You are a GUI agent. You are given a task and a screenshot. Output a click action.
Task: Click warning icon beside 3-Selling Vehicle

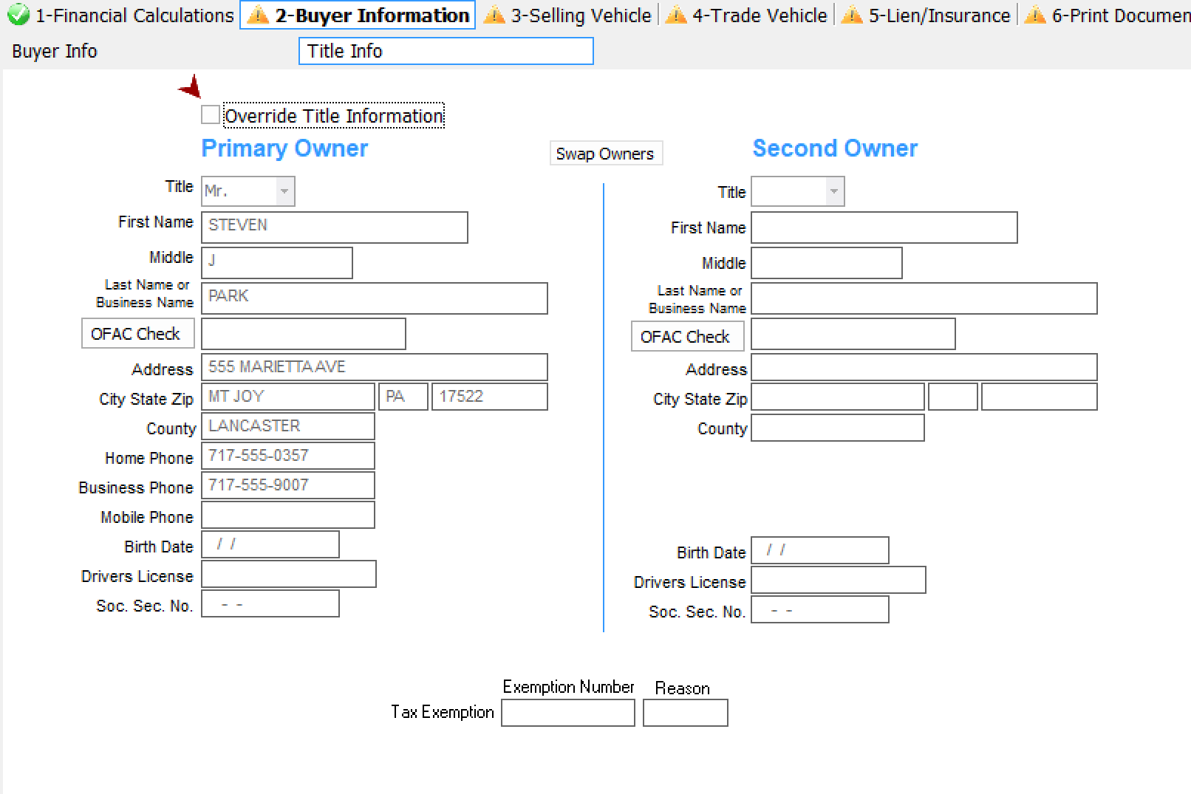(x=494, y=15)
